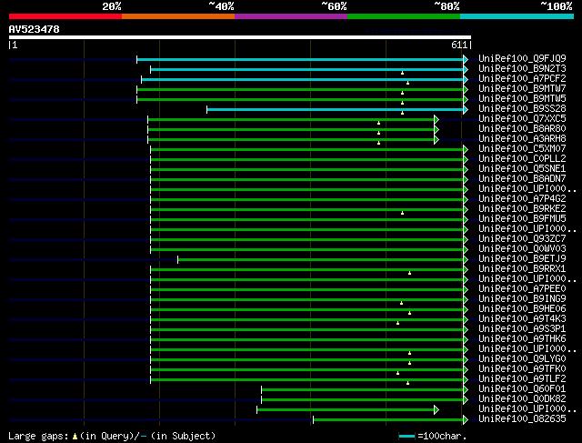Click the yellow gap marker on UniRef100_B9RRX1 row
Screen dimensions: 582x443
pos(409,273)
